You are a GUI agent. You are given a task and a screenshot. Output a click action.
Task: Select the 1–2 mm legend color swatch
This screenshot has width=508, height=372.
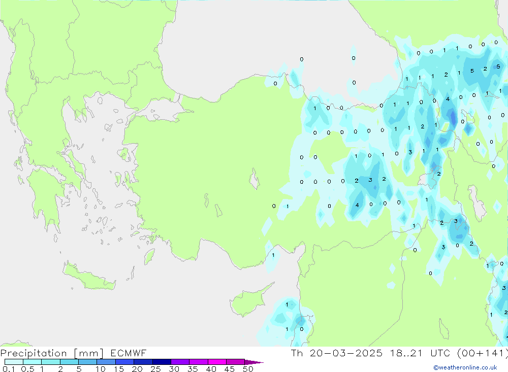pos(51,362)
